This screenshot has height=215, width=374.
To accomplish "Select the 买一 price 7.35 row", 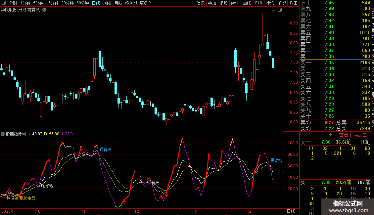I will point(335,63).
